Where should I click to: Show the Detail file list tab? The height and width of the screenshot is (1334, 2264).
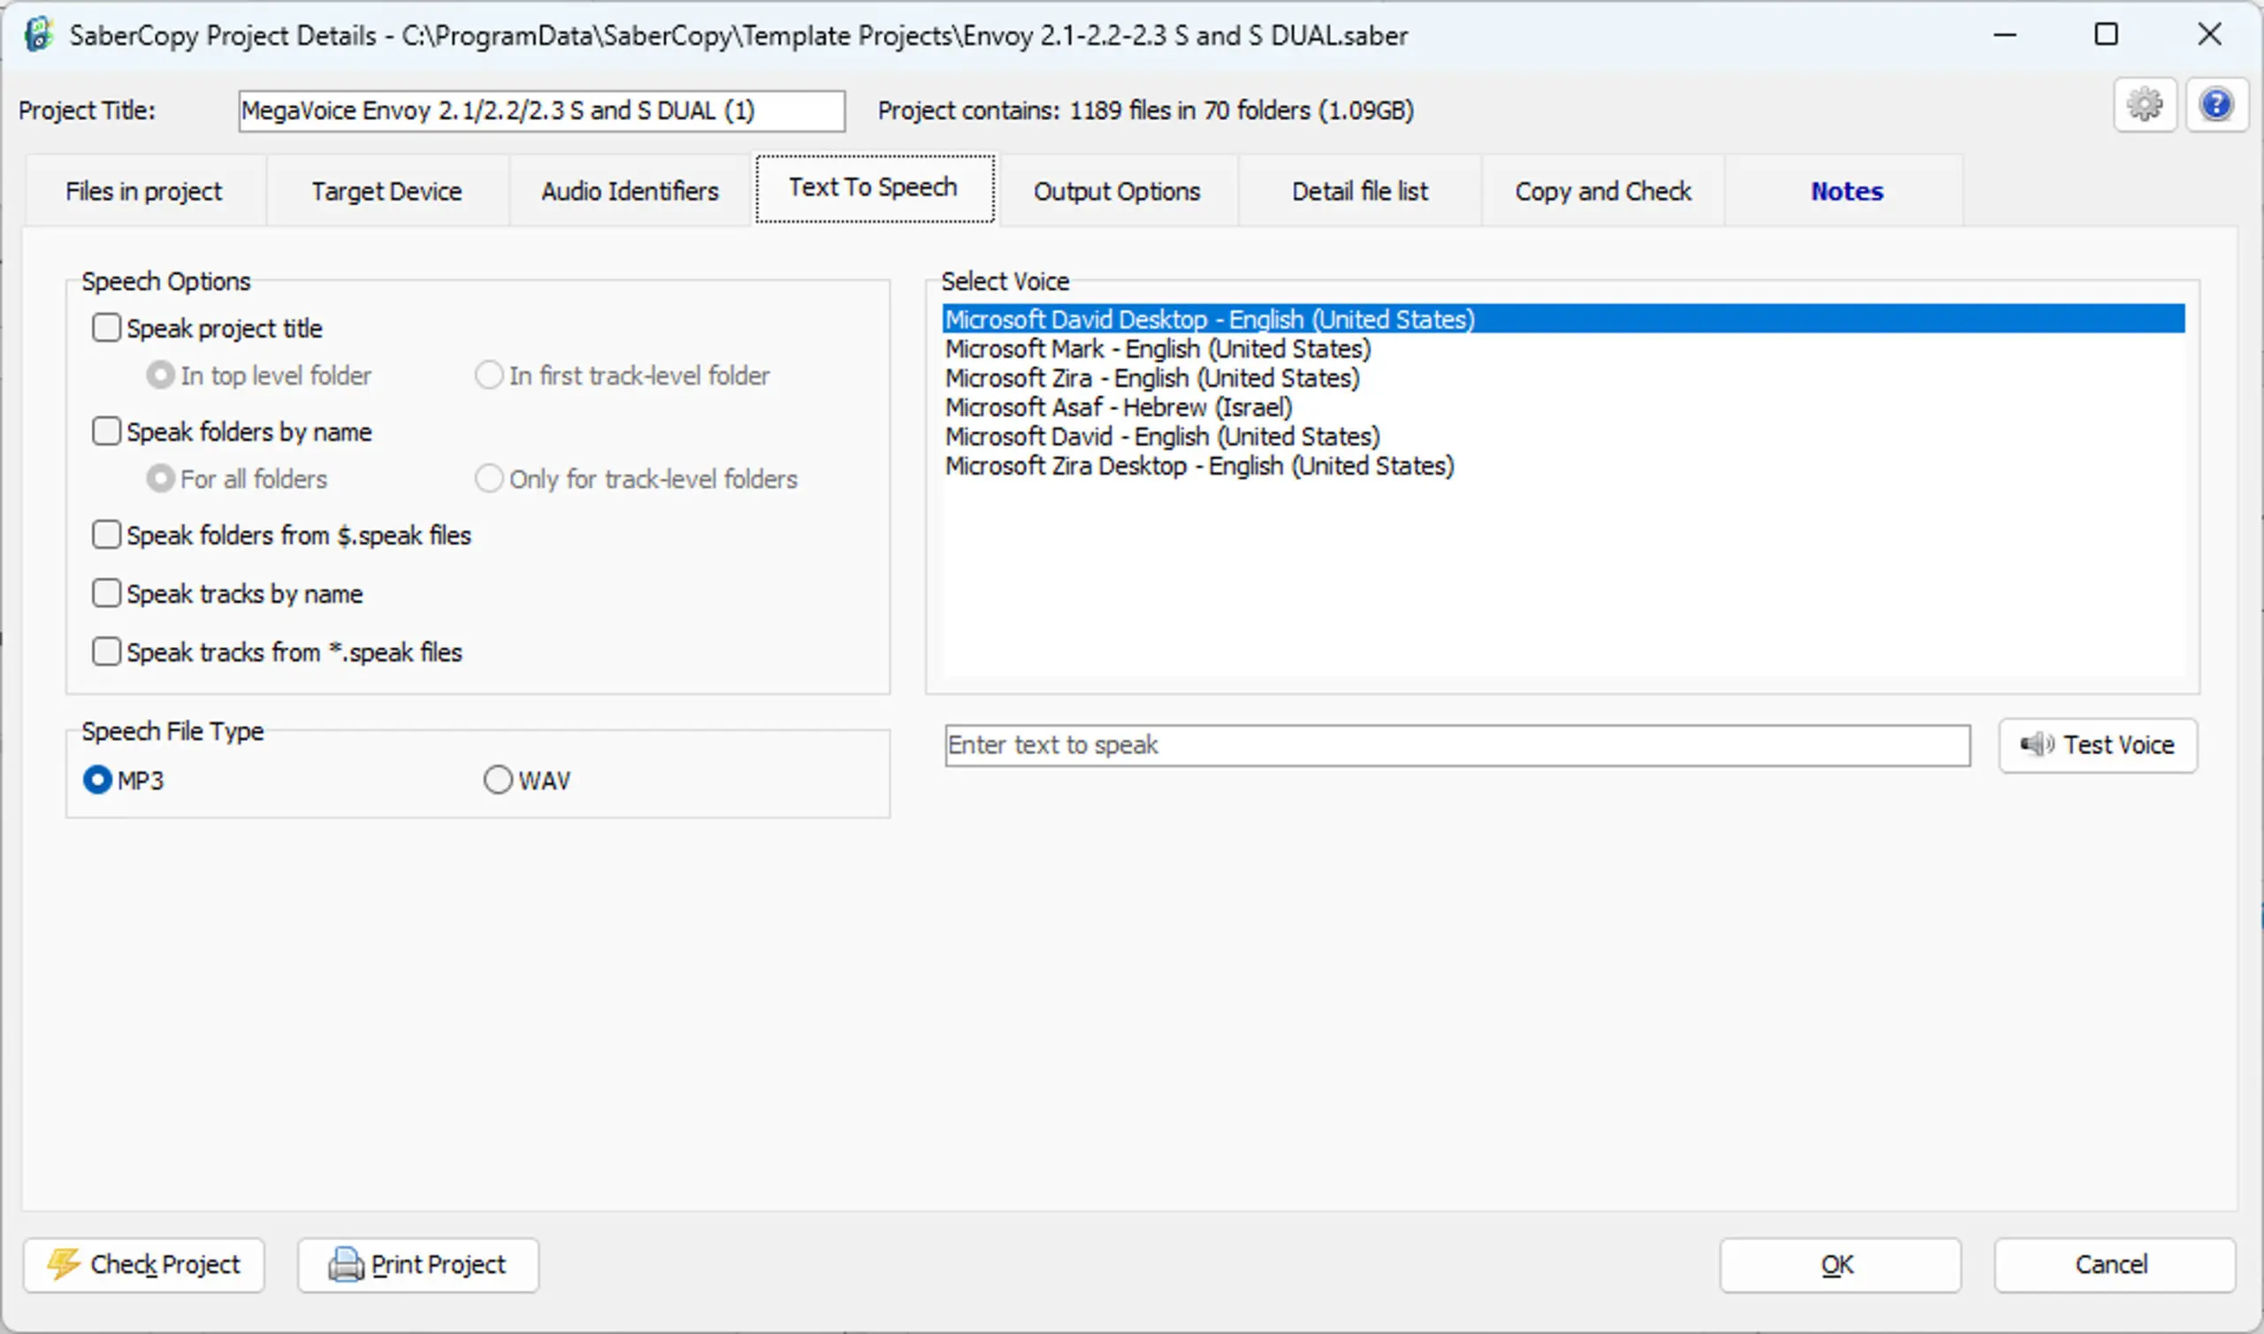pyautogui.click(x=1359, y=191)
